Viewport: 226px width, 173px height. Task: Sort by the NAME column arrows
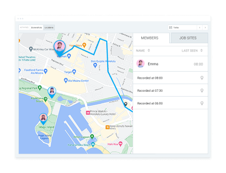pos(149,50)
